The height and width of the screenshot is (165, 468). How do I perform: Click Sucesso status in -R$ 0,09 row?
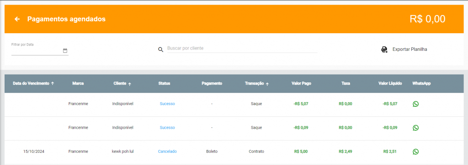pos(167,128)
